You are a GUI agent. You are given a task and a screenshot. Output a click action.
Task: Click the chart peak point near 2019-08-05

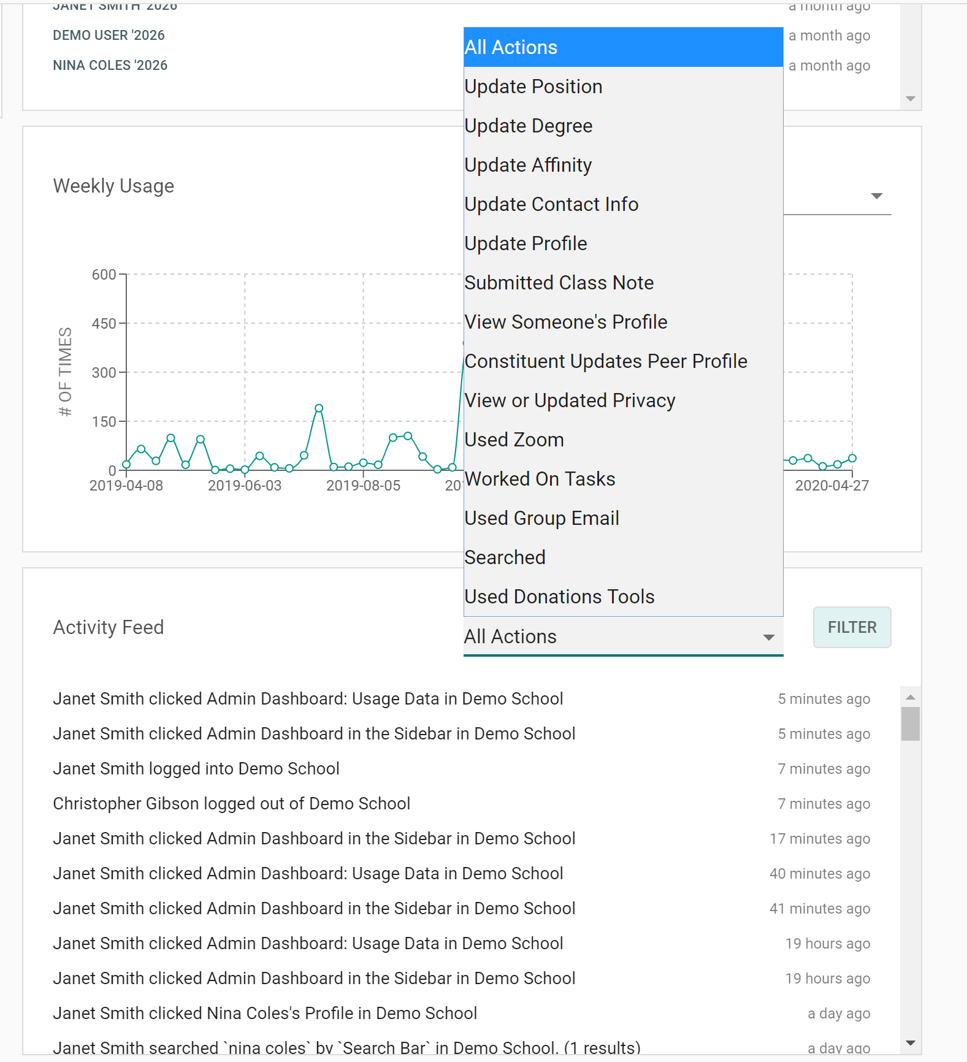coord(319,408)
